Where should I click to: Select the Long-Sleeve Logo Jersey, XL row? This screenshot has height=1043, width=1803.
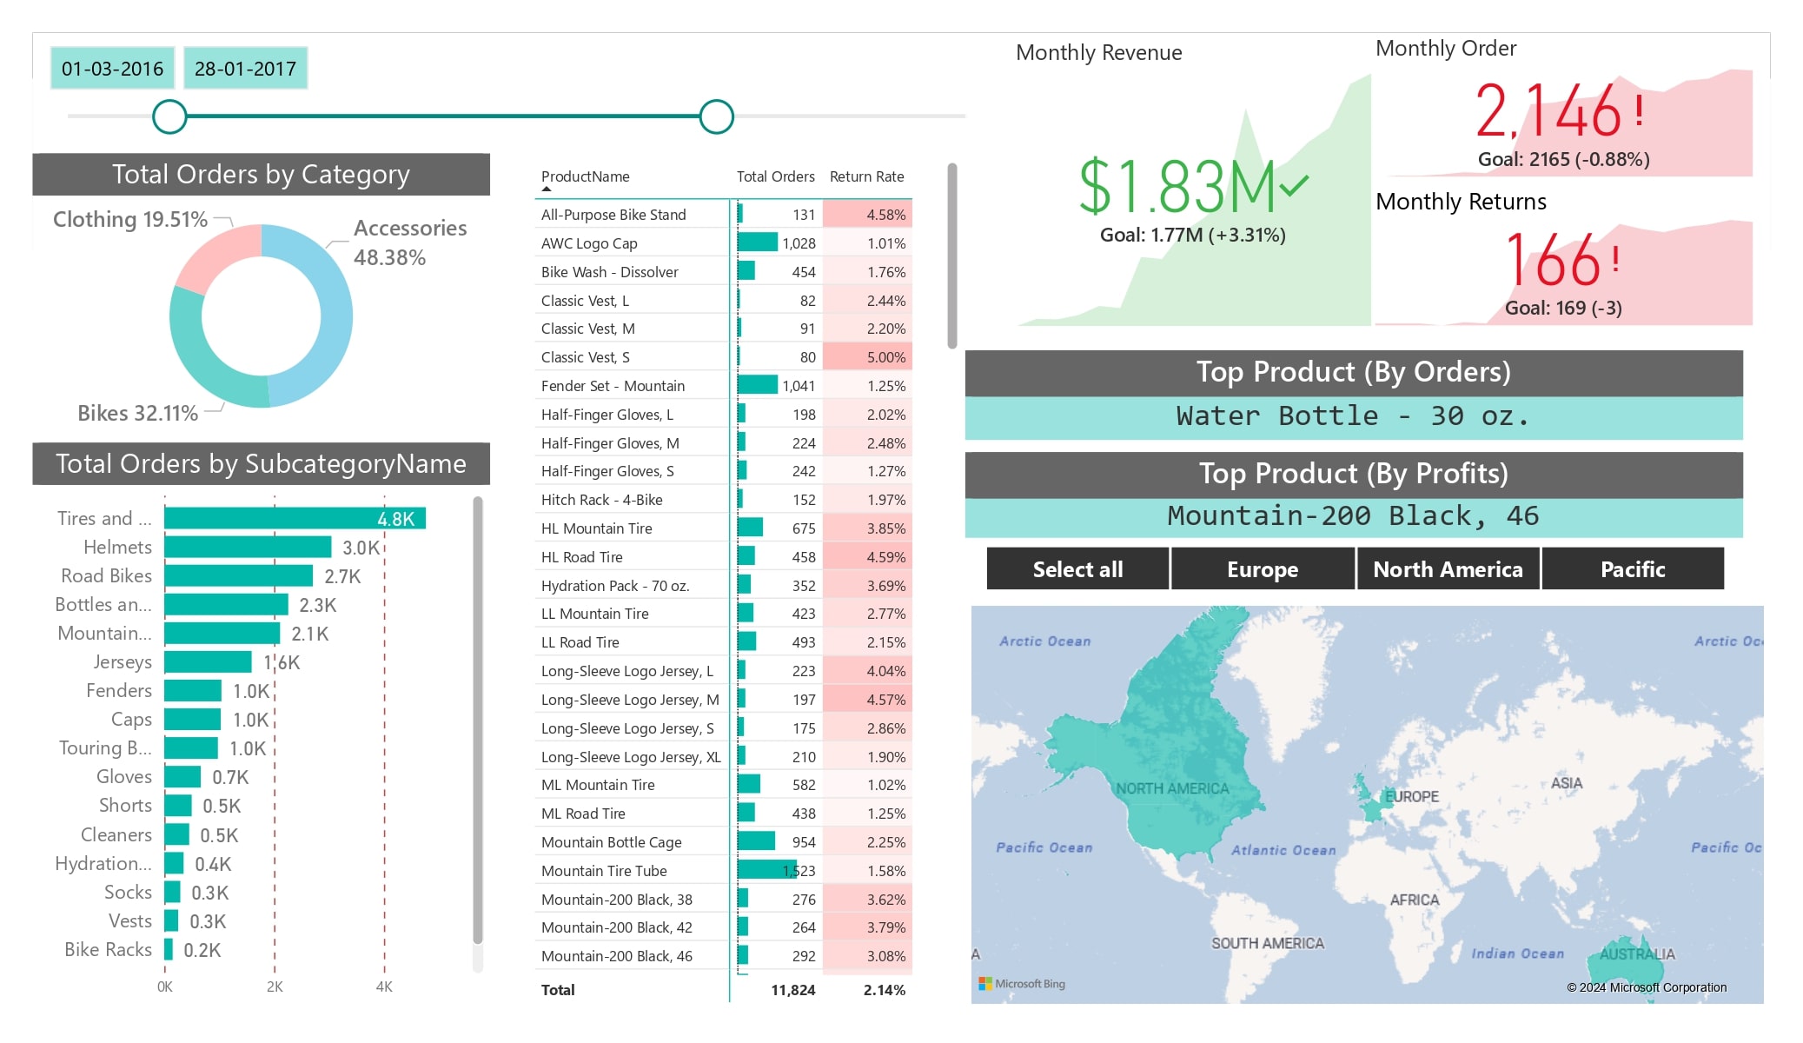pos(723,757)
